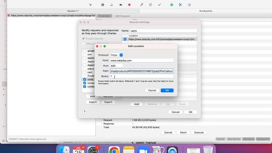The width and height of the screenshot is (272, 153).
Task: Click the Import button
Action: [x=93, y=102]
